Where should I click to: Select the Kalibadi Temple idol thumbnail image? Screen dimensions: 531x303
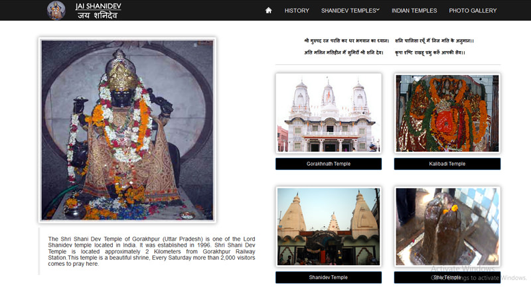point(447,113)
